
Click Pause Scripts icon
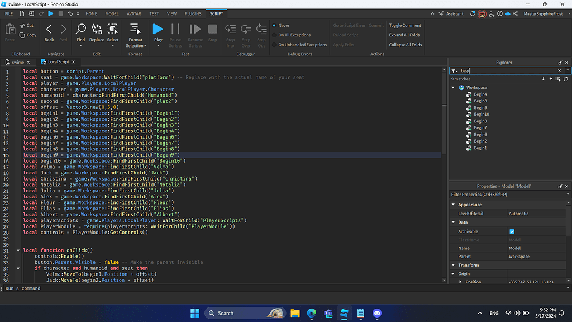click(x=175, y=29)
